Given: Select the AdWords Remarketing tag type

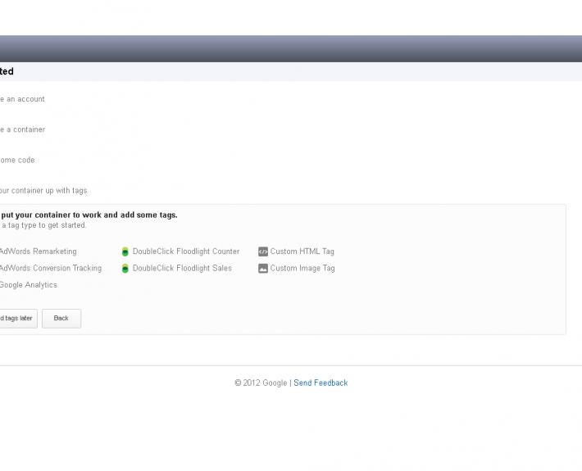Looking at the screenshot, I should point(38,251).
